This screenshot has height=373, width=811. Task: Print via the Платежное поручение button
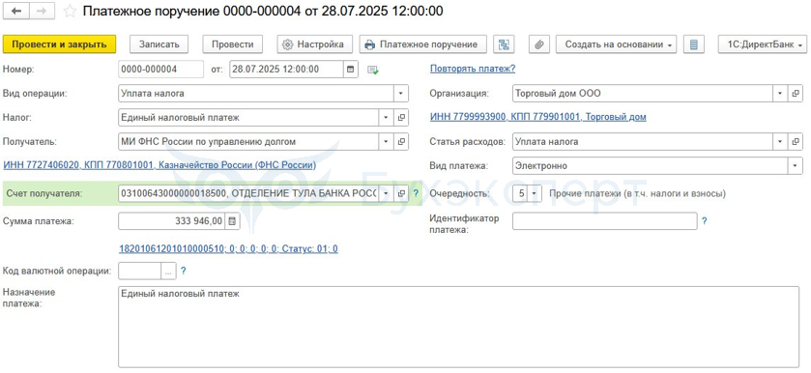[423, 44]
